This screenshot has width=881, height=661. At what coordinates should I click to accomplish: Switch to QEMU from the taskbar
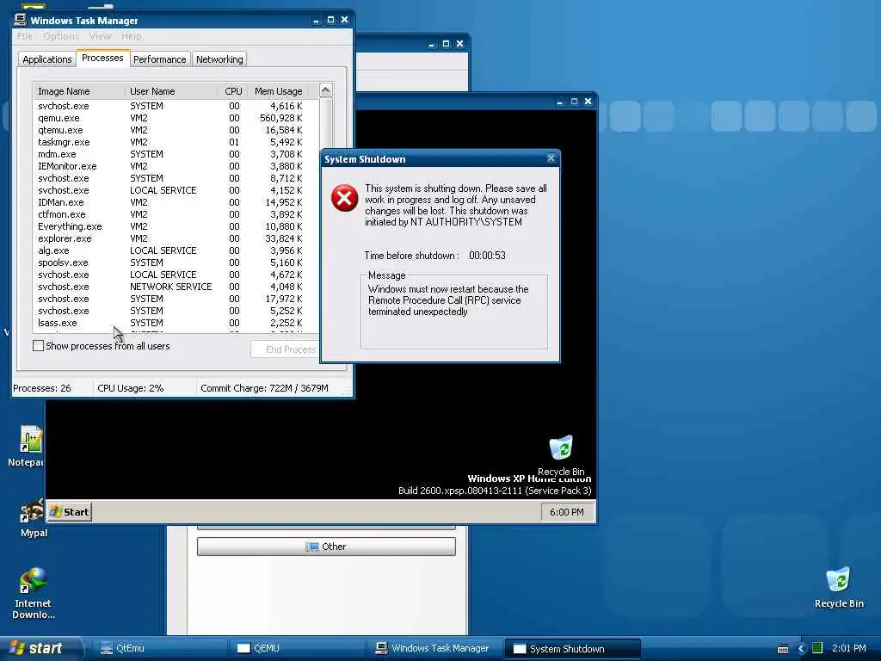coord(297,649)
